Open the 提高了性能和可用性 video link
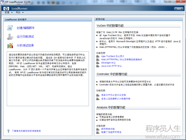 111,132
